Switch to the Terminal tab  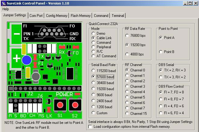point(118,16)
